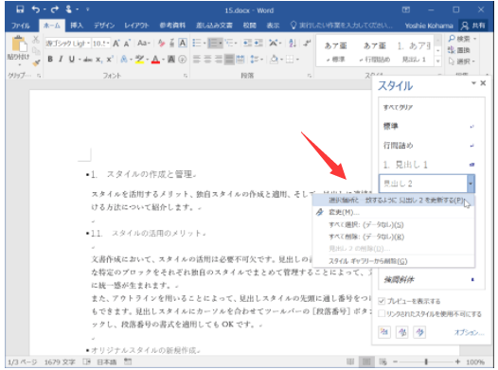This screenshot has height=370, width=498.
Task: Save the document with the floppy icon
Action: (x=20, y=9)
